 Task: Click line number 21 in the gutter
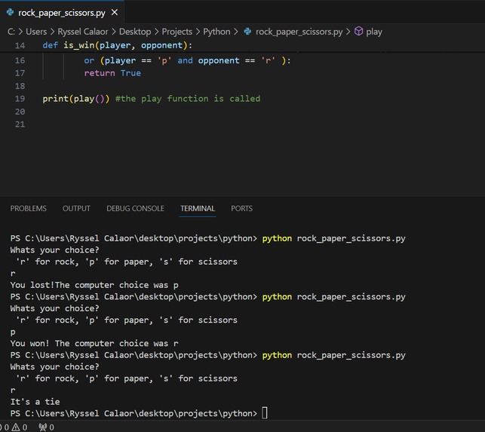point(20,124)
